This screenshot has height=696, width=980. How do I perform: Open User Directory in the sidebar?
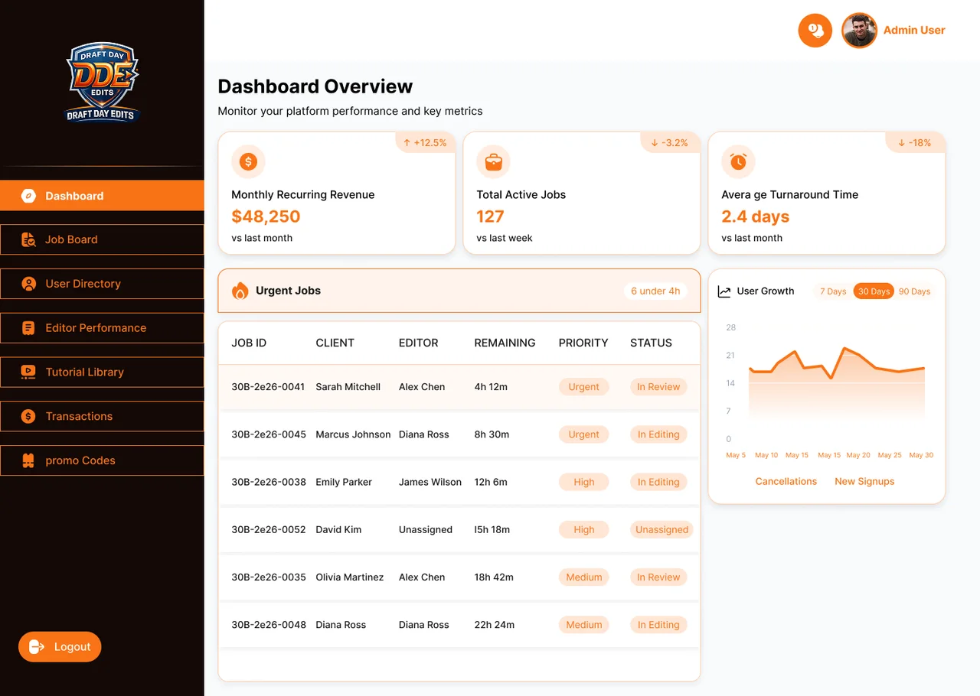tap(102, 284)
